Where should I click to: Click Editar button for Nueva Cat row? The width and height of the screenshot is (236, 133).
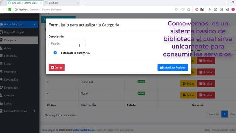(x=188, y=83)
